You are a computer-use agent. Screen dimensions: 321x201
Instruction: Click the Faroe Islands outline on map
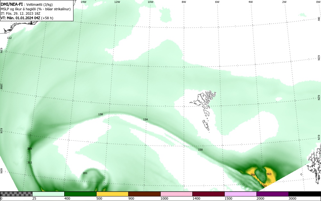pos(203,111)
